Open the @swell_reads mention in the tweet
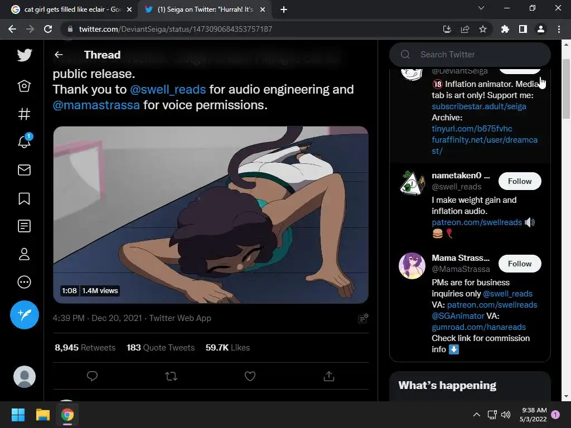 (168, 90)
